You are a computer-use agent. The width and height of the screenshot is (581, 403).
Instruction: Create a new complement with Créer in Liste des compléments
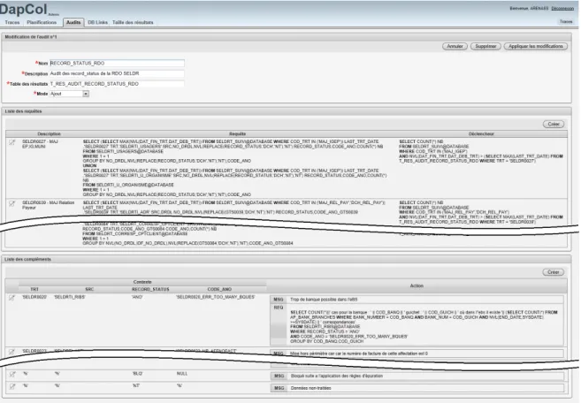[x=554, y=272]
